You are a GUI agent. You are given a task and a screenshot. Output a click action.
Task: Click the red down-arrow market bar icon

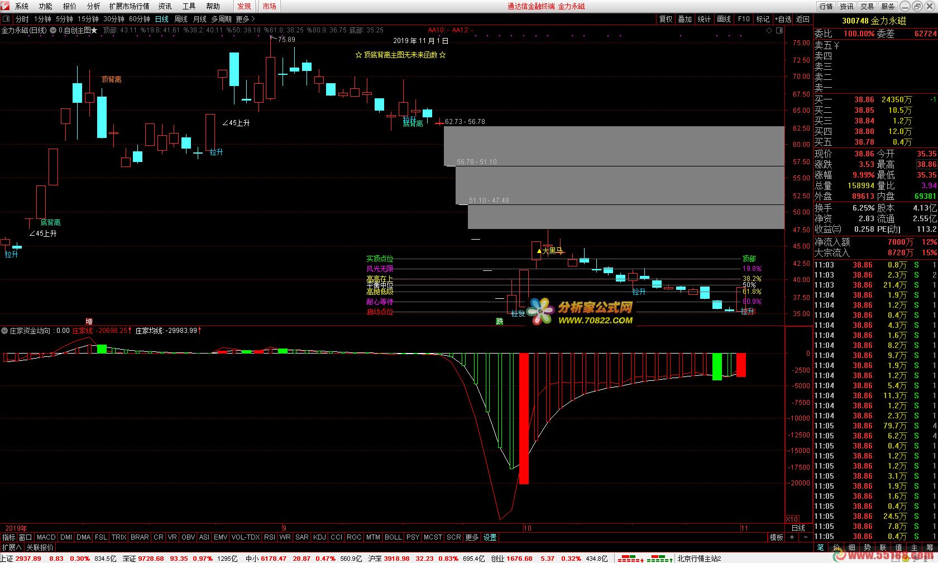pos(630,558)
